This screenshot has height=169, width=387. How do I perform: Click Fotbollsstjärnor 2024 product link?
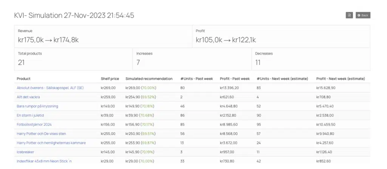click(x=34, y=124)
